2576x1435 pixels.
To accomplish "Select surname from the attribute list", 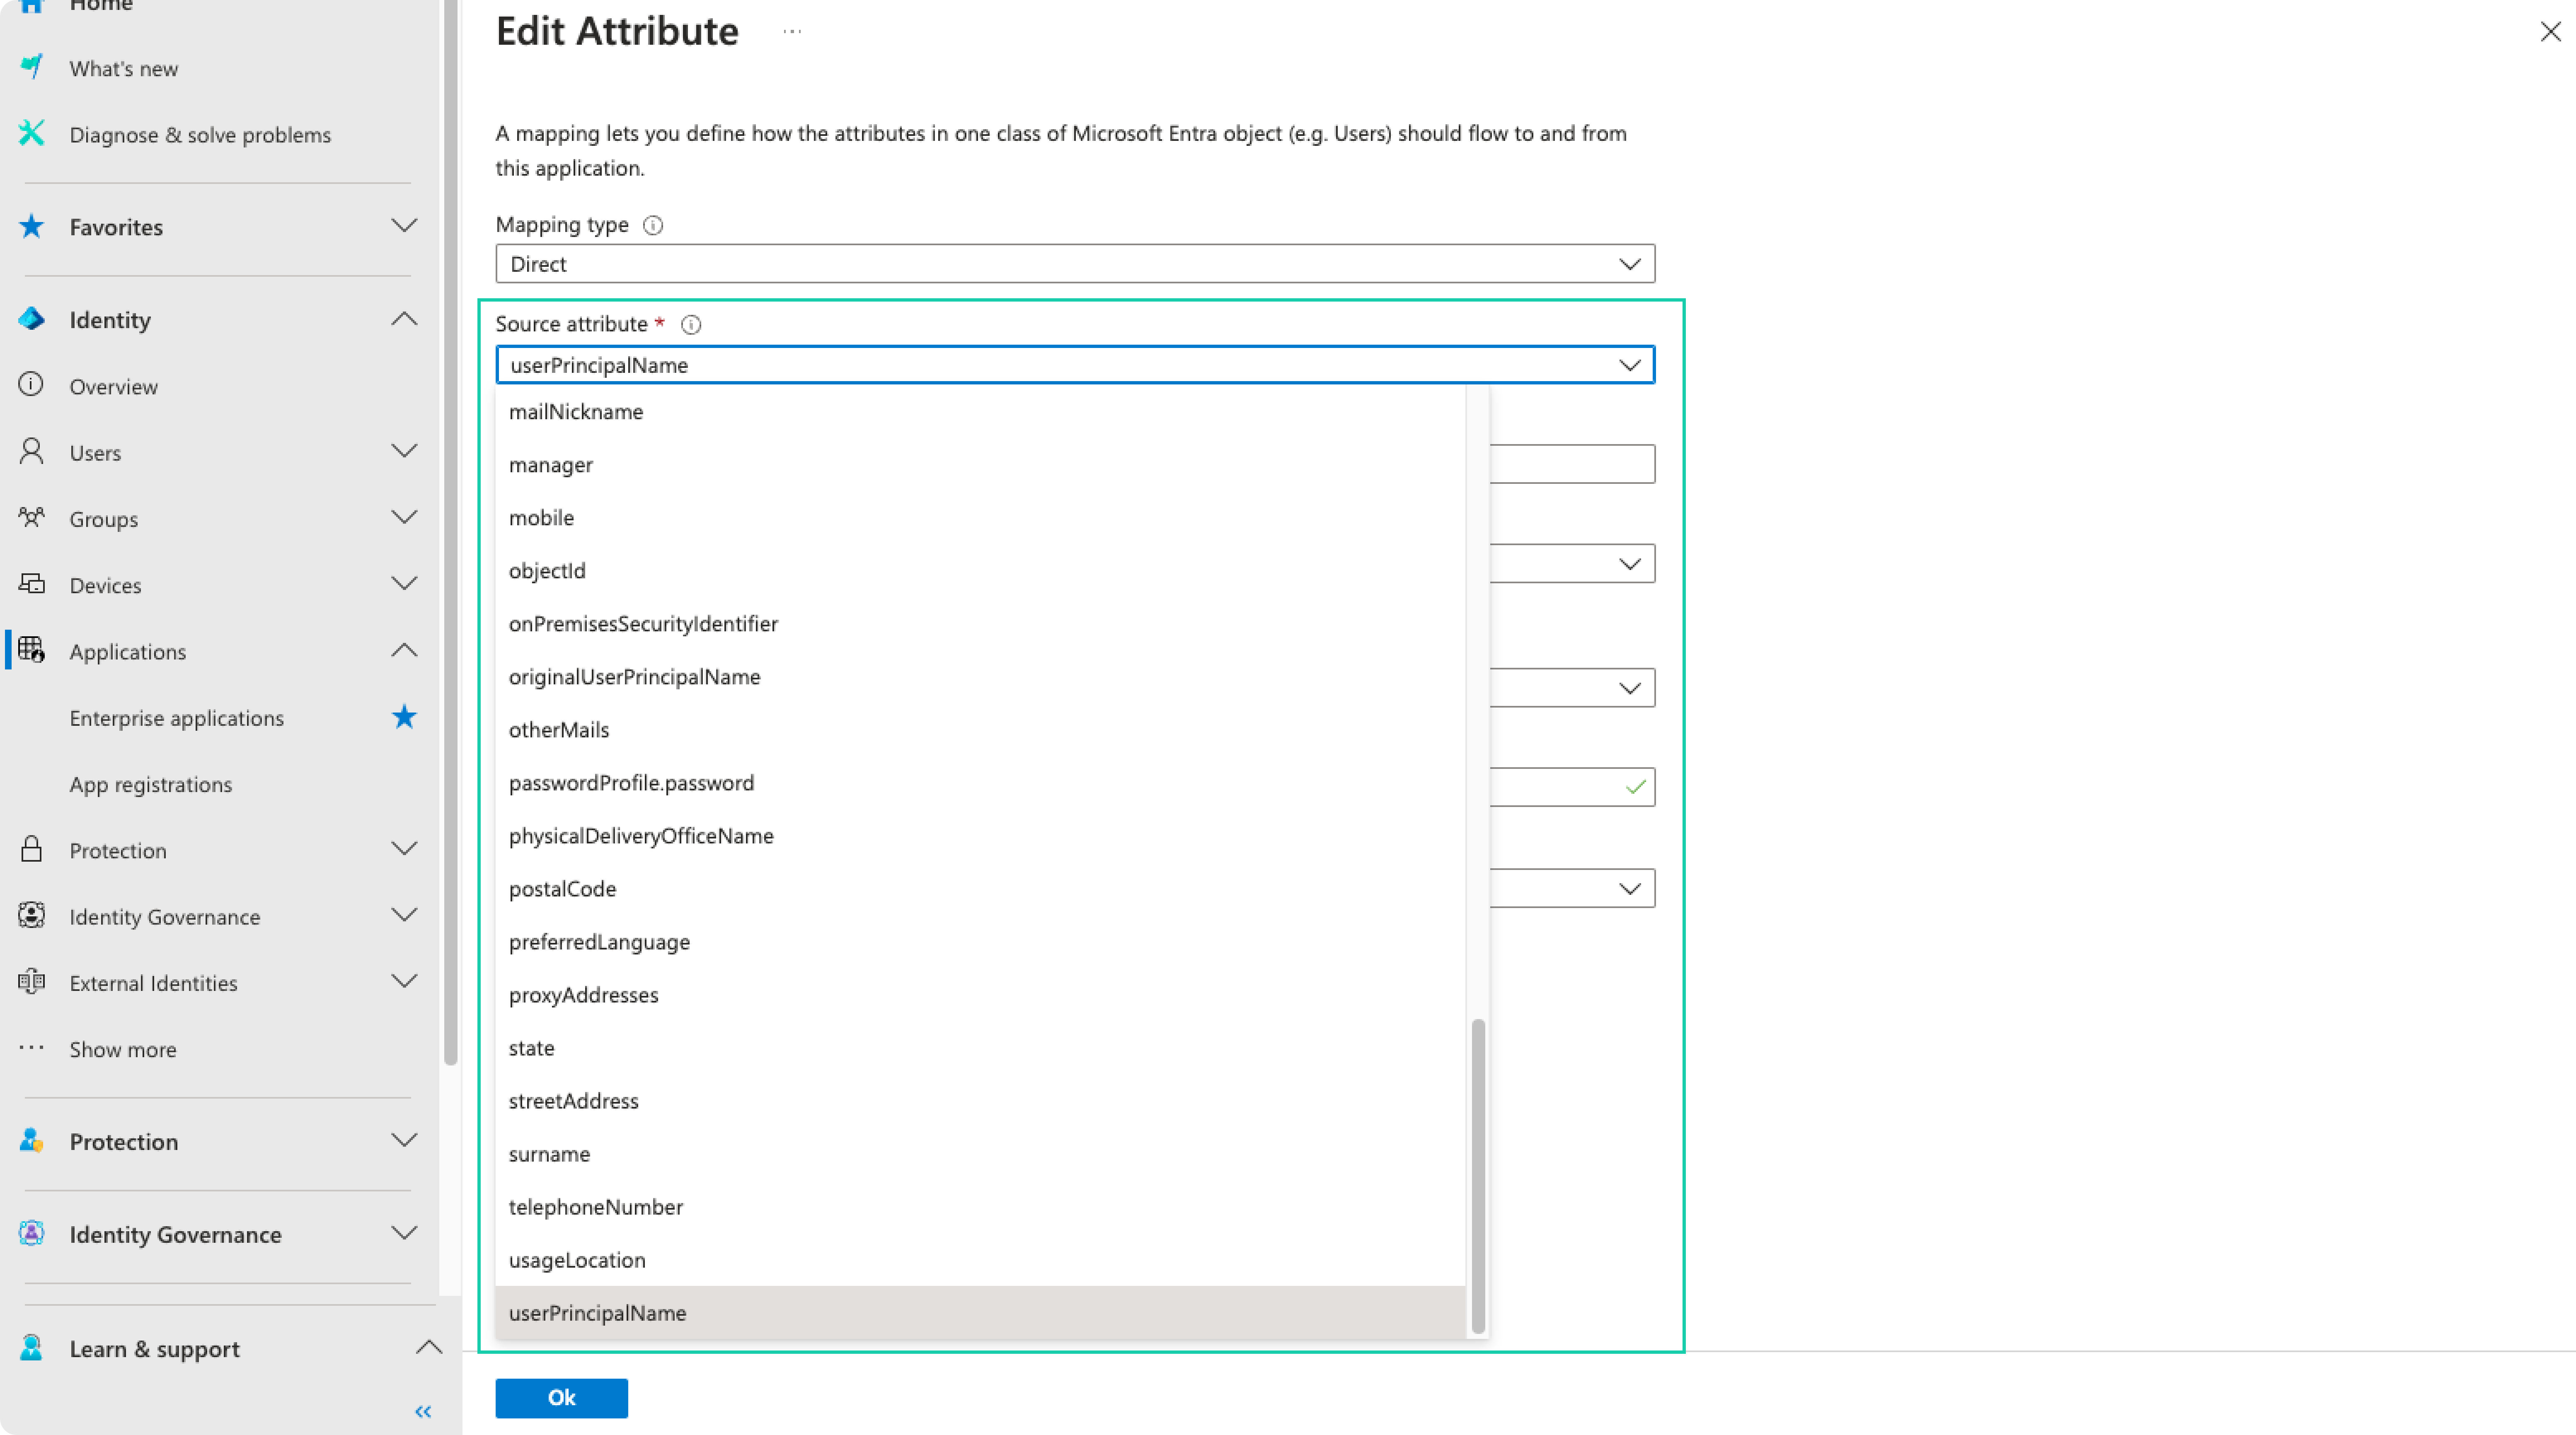I will pos(980,1153).
